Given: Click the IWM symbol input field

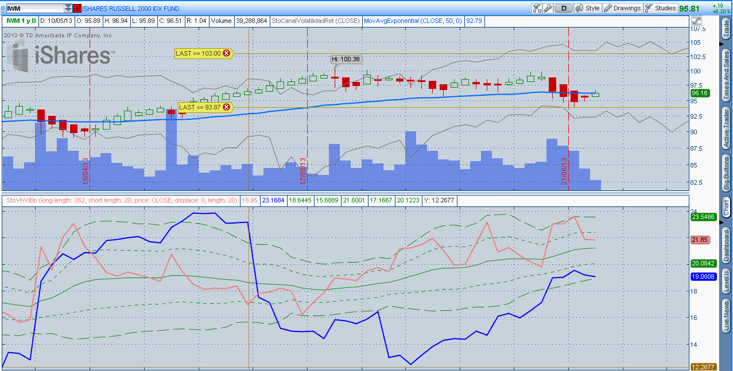Looking at the screenshot, I should (x=33, y=9).
